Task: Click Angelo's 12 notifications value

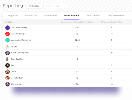Action: click(x=77, y=46)
